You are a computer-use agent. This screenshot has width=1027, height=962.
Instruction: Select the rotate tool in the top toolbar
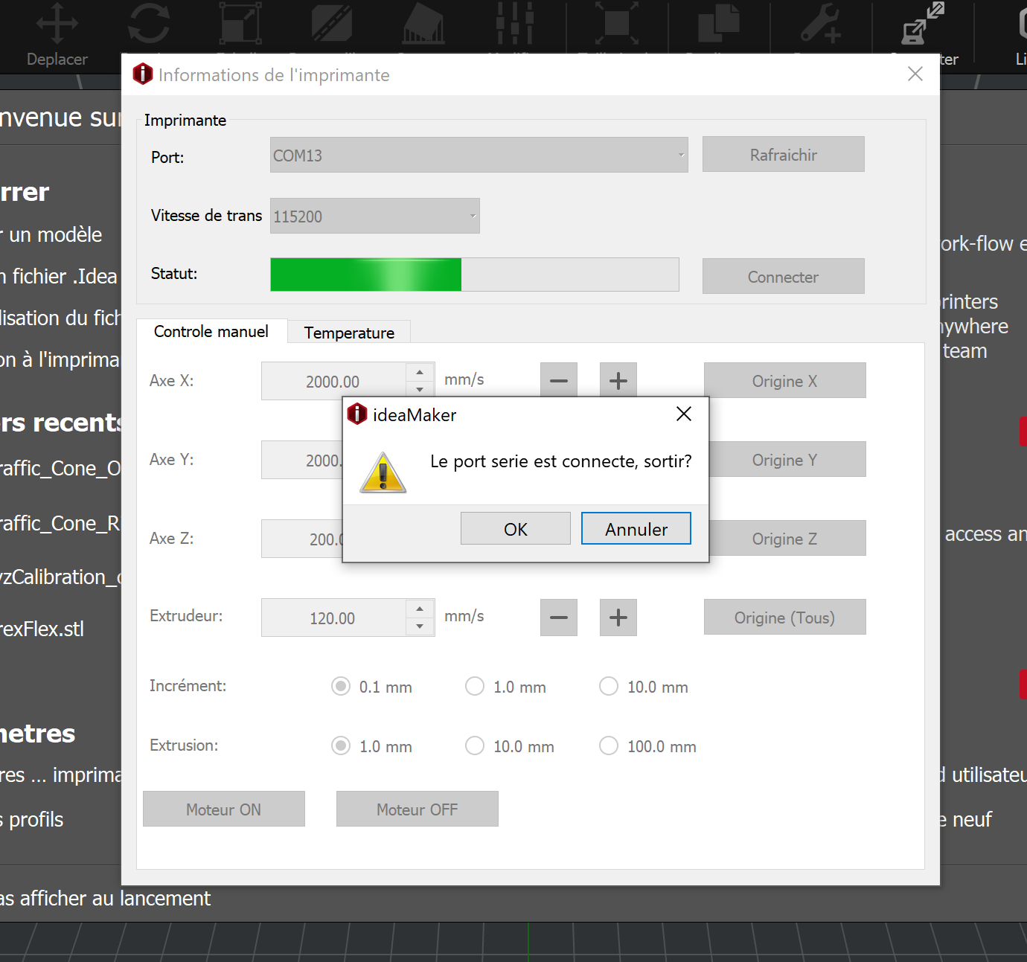coord(149,24)
